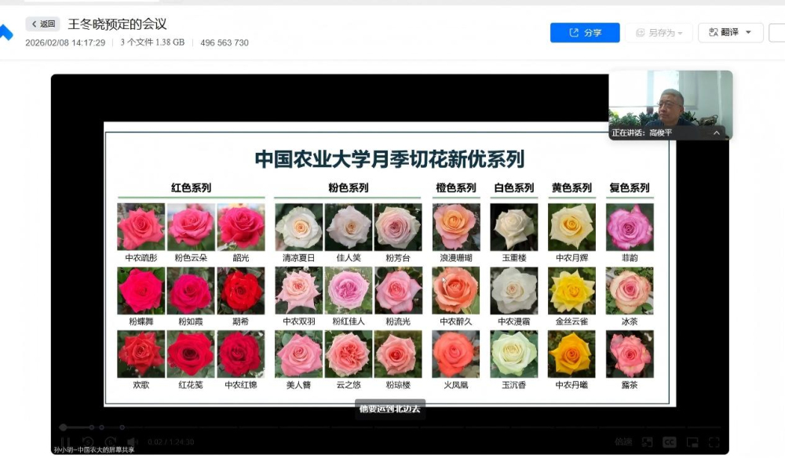785x458 pixels.
Task: Click the Tencent Meeting logo icon
Action: tap(5, 33)
